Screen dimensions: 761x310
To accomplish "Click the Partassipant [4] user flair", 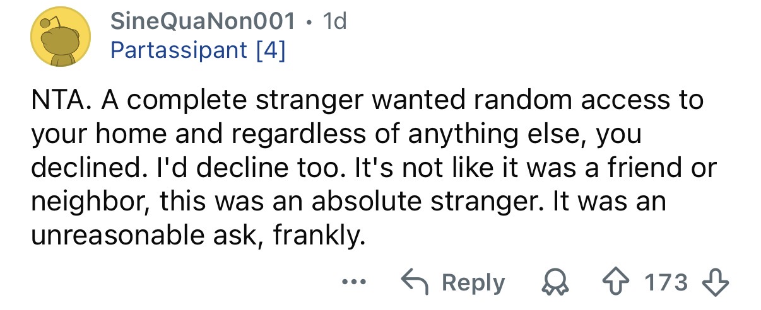I will [x=198, y=50].
